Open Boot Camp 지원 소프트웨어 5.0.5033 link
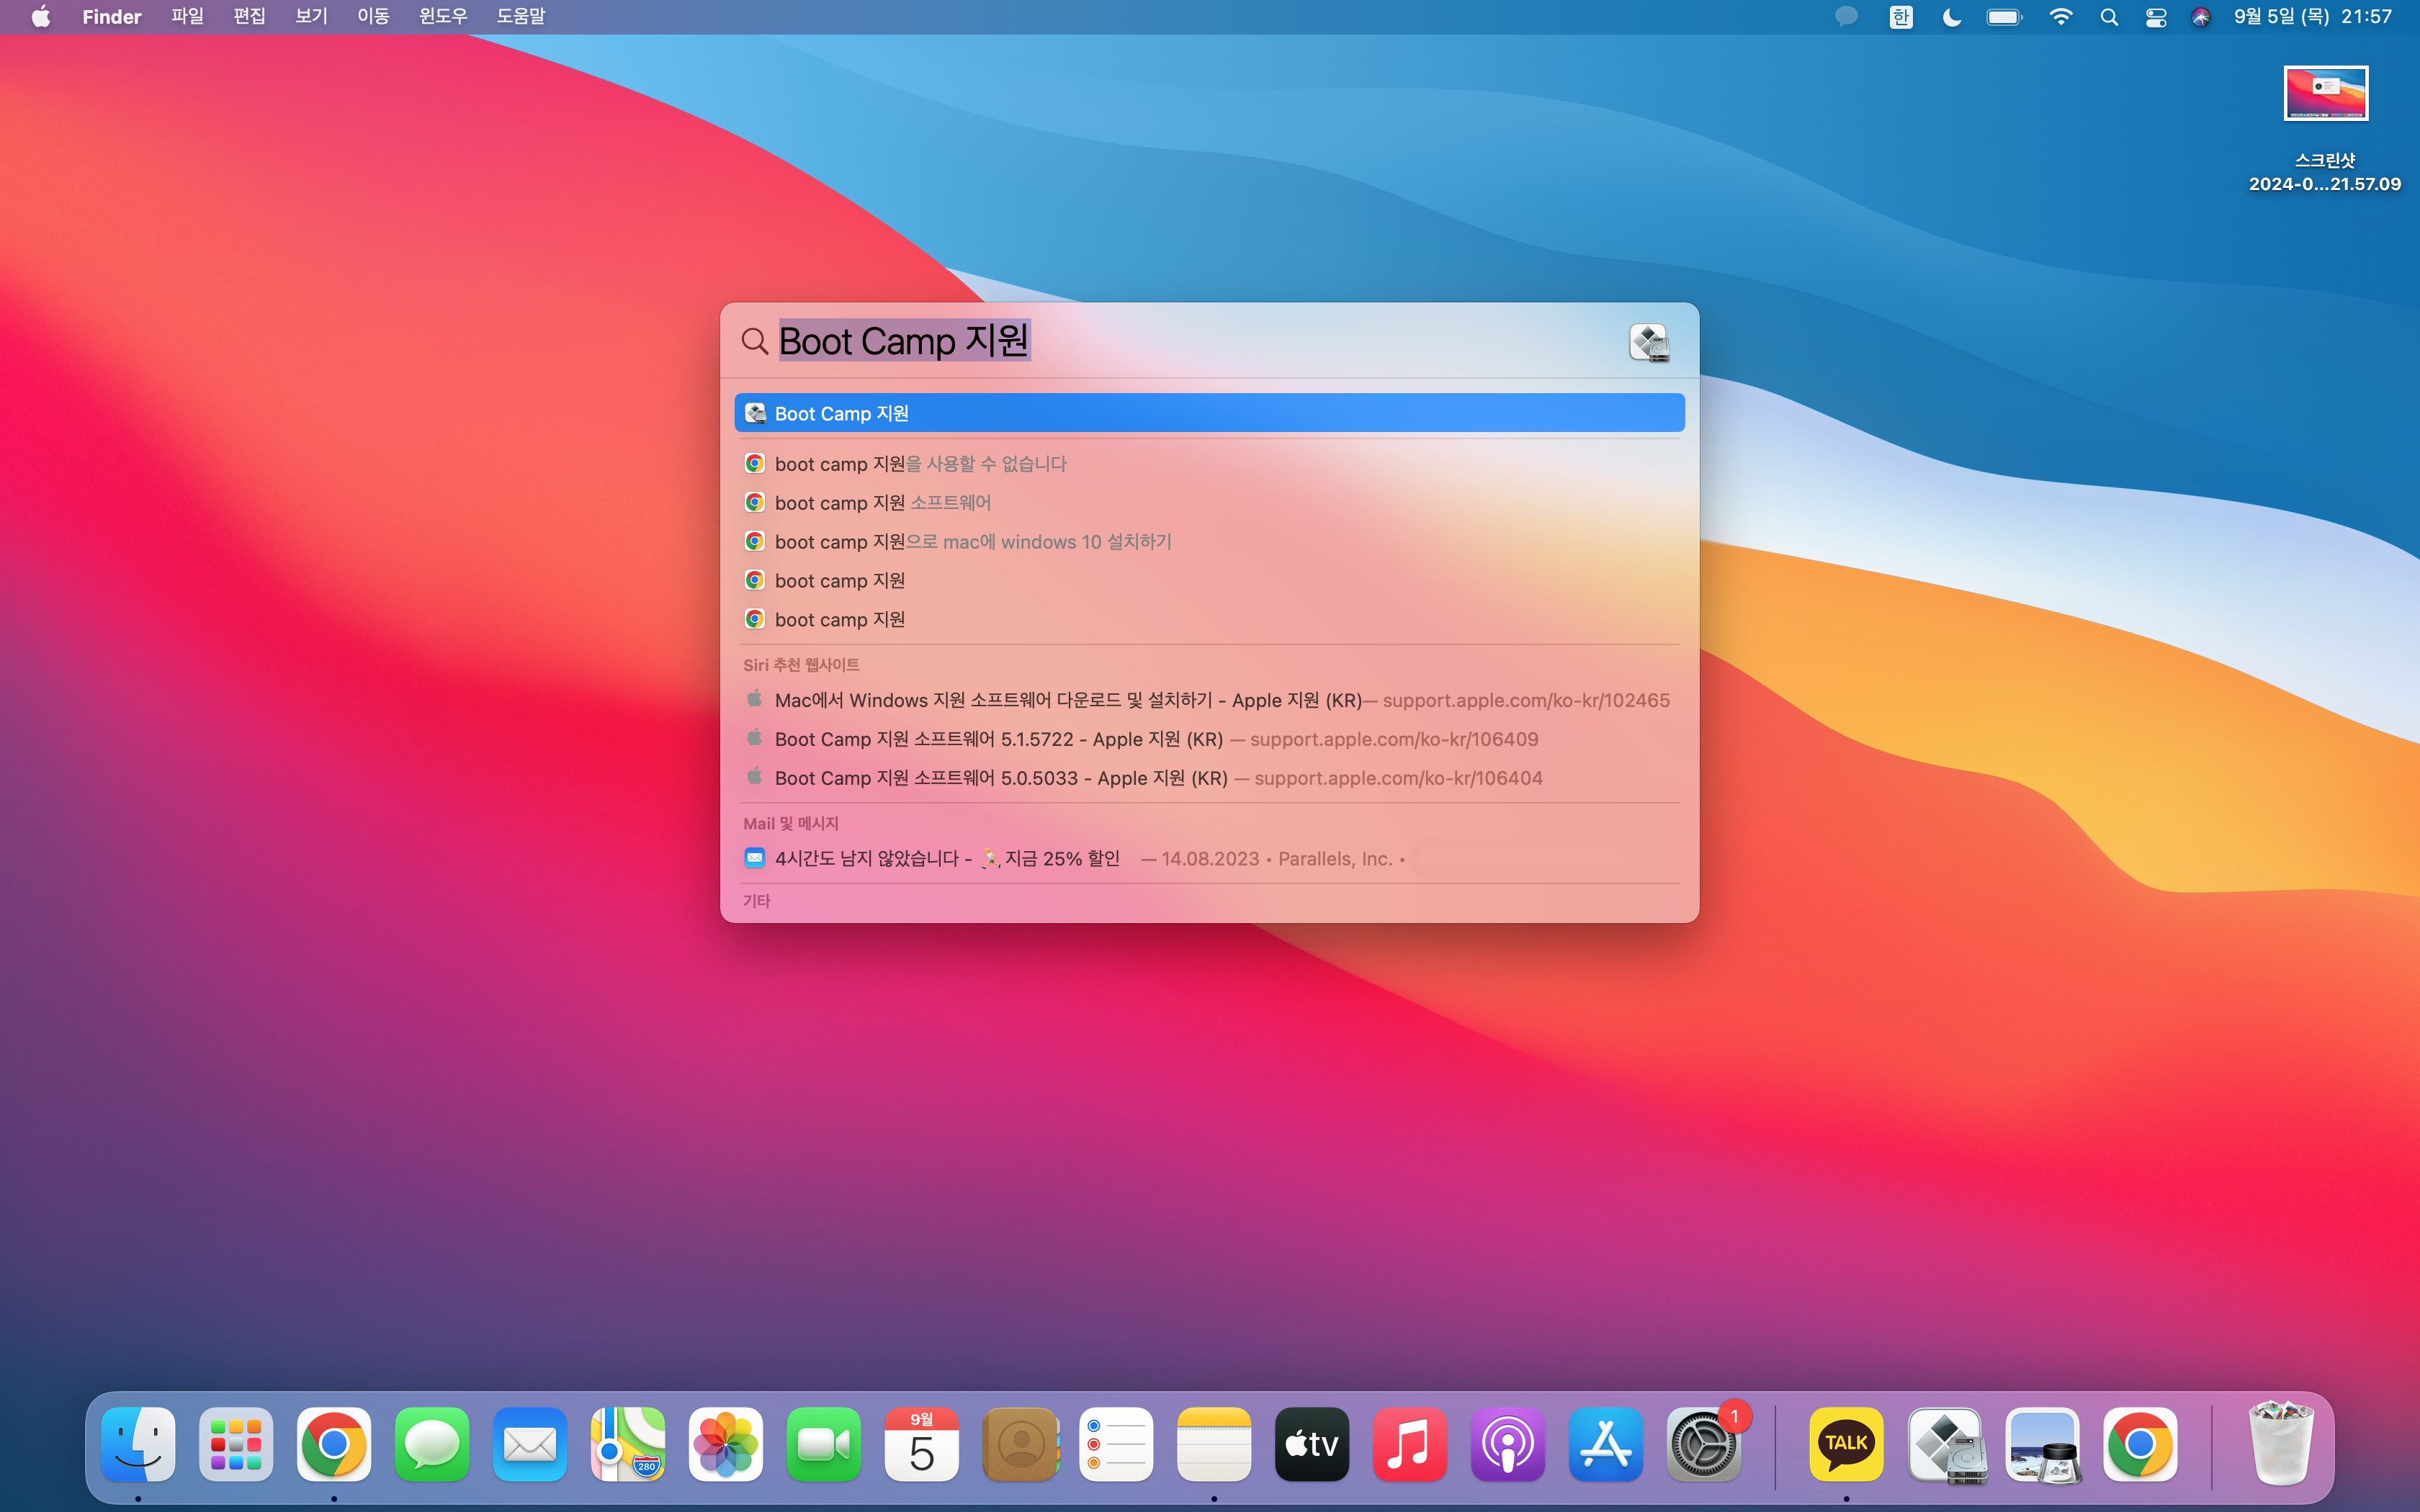Screen dimensions: 2420x1512 click(1209, 778)
